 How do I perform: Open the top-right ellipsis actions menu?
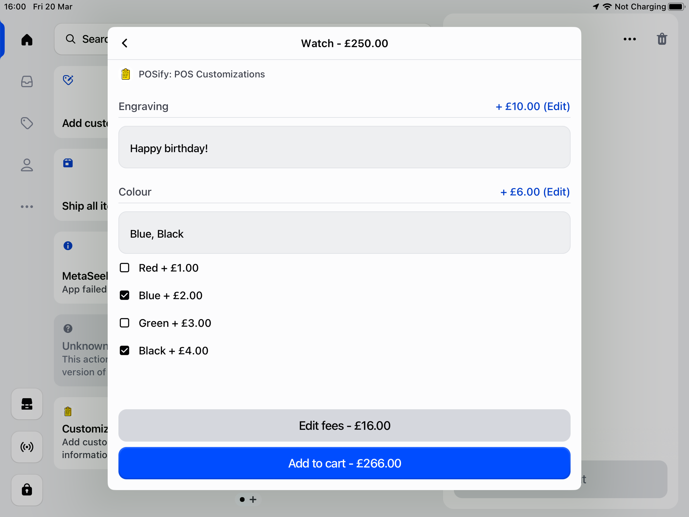point(629,39)
